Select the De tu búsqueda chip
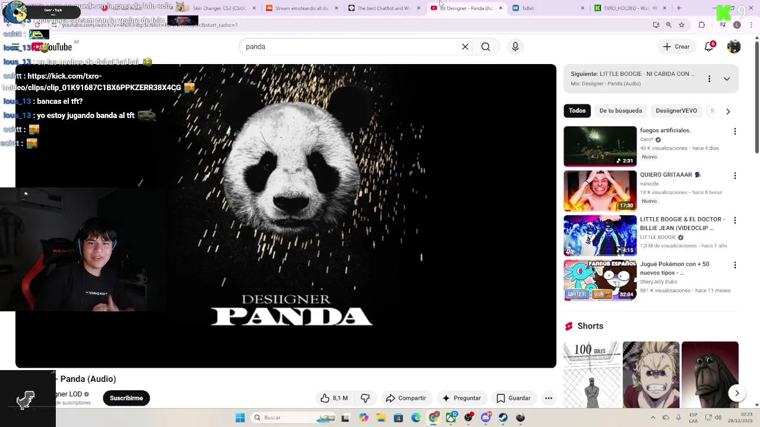The image size is (760, 427). tap(620, 111)
